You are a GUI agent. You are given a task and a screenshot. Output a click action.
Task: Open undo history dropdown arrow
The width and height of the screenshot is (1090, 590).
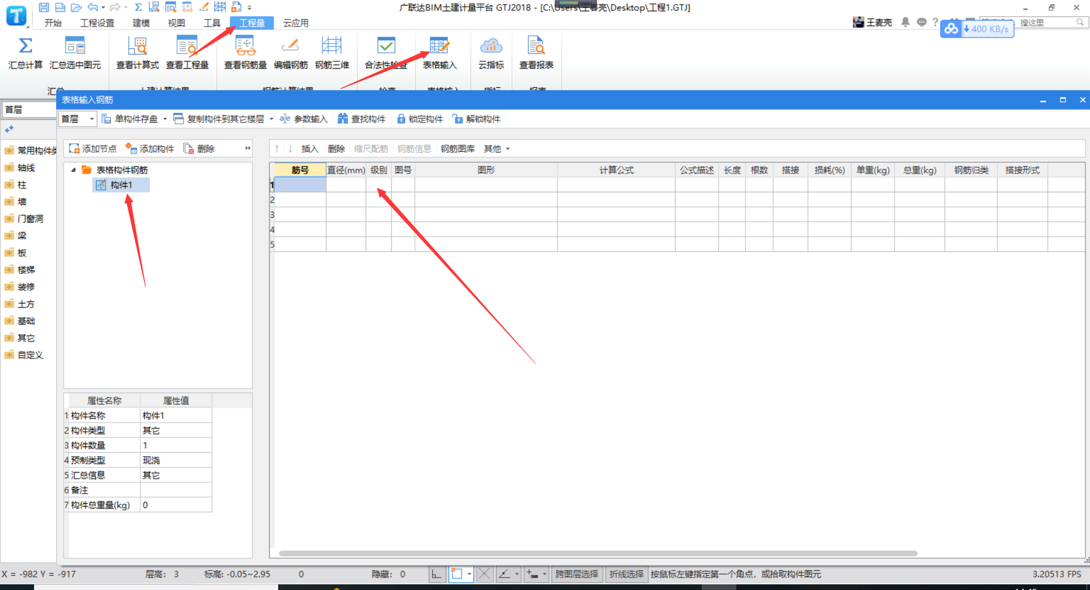click(x=103, y=7)
